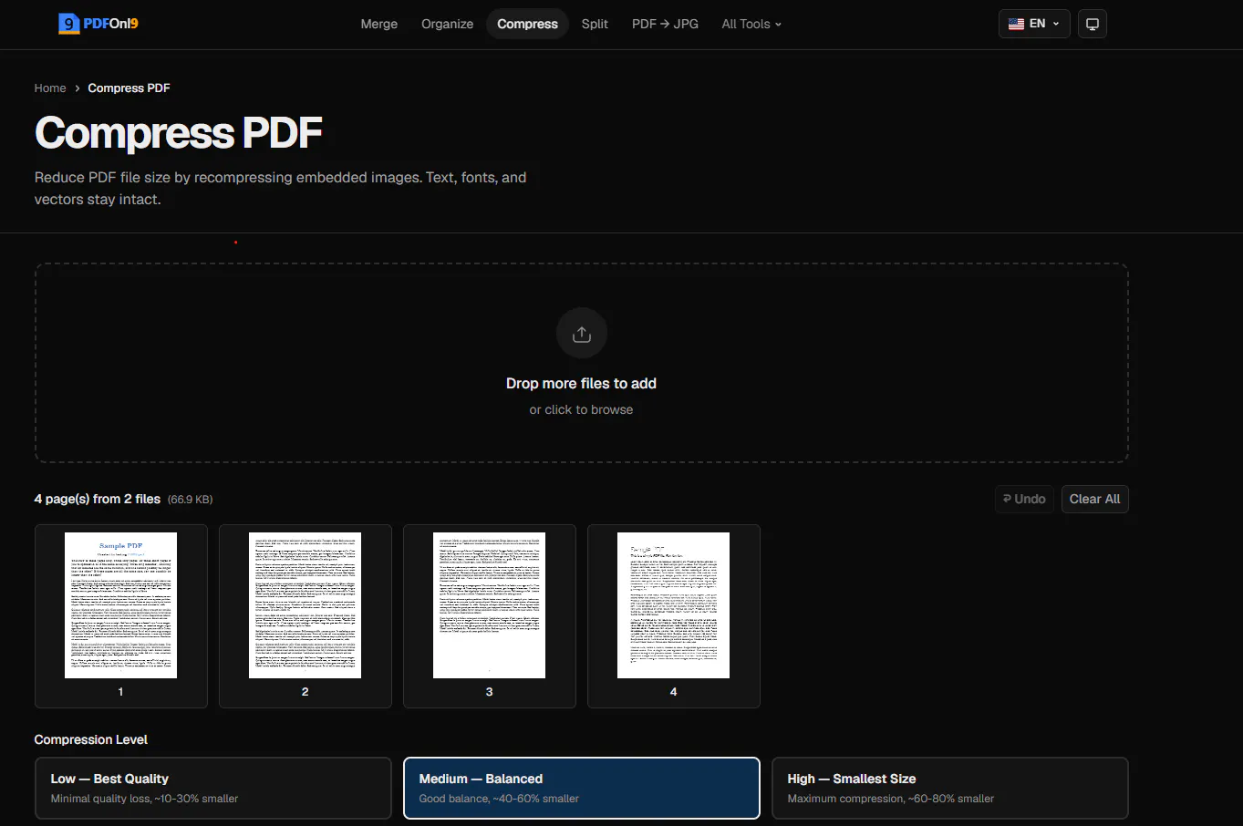
Task: Click the 'Compression Level' heading
Action: click(91, 739)
